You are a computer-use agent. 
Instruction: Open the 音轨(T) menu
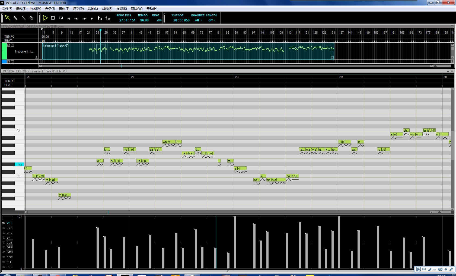pyautogui.click(x=64, y=9)
